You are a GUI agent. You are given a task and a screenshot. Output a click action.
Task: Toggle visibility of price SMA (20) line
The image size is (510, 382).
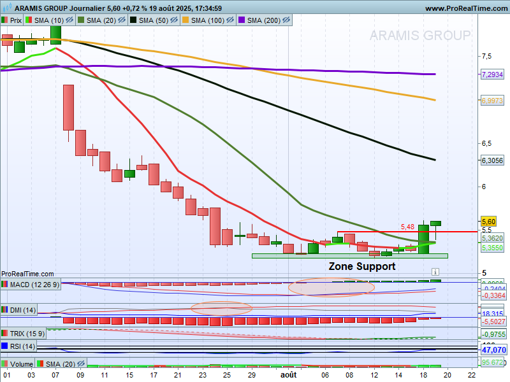click(x=122, y=20)
